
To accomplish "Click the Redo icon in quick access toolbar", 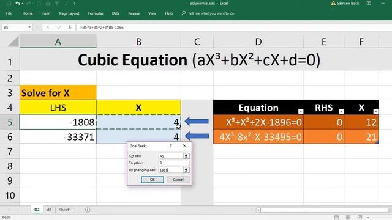I will [28, 4].
